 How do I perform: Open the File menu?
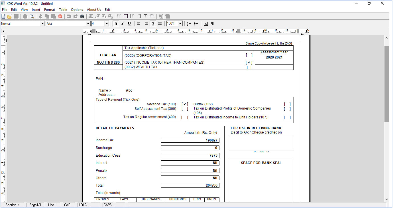point(5,9)
